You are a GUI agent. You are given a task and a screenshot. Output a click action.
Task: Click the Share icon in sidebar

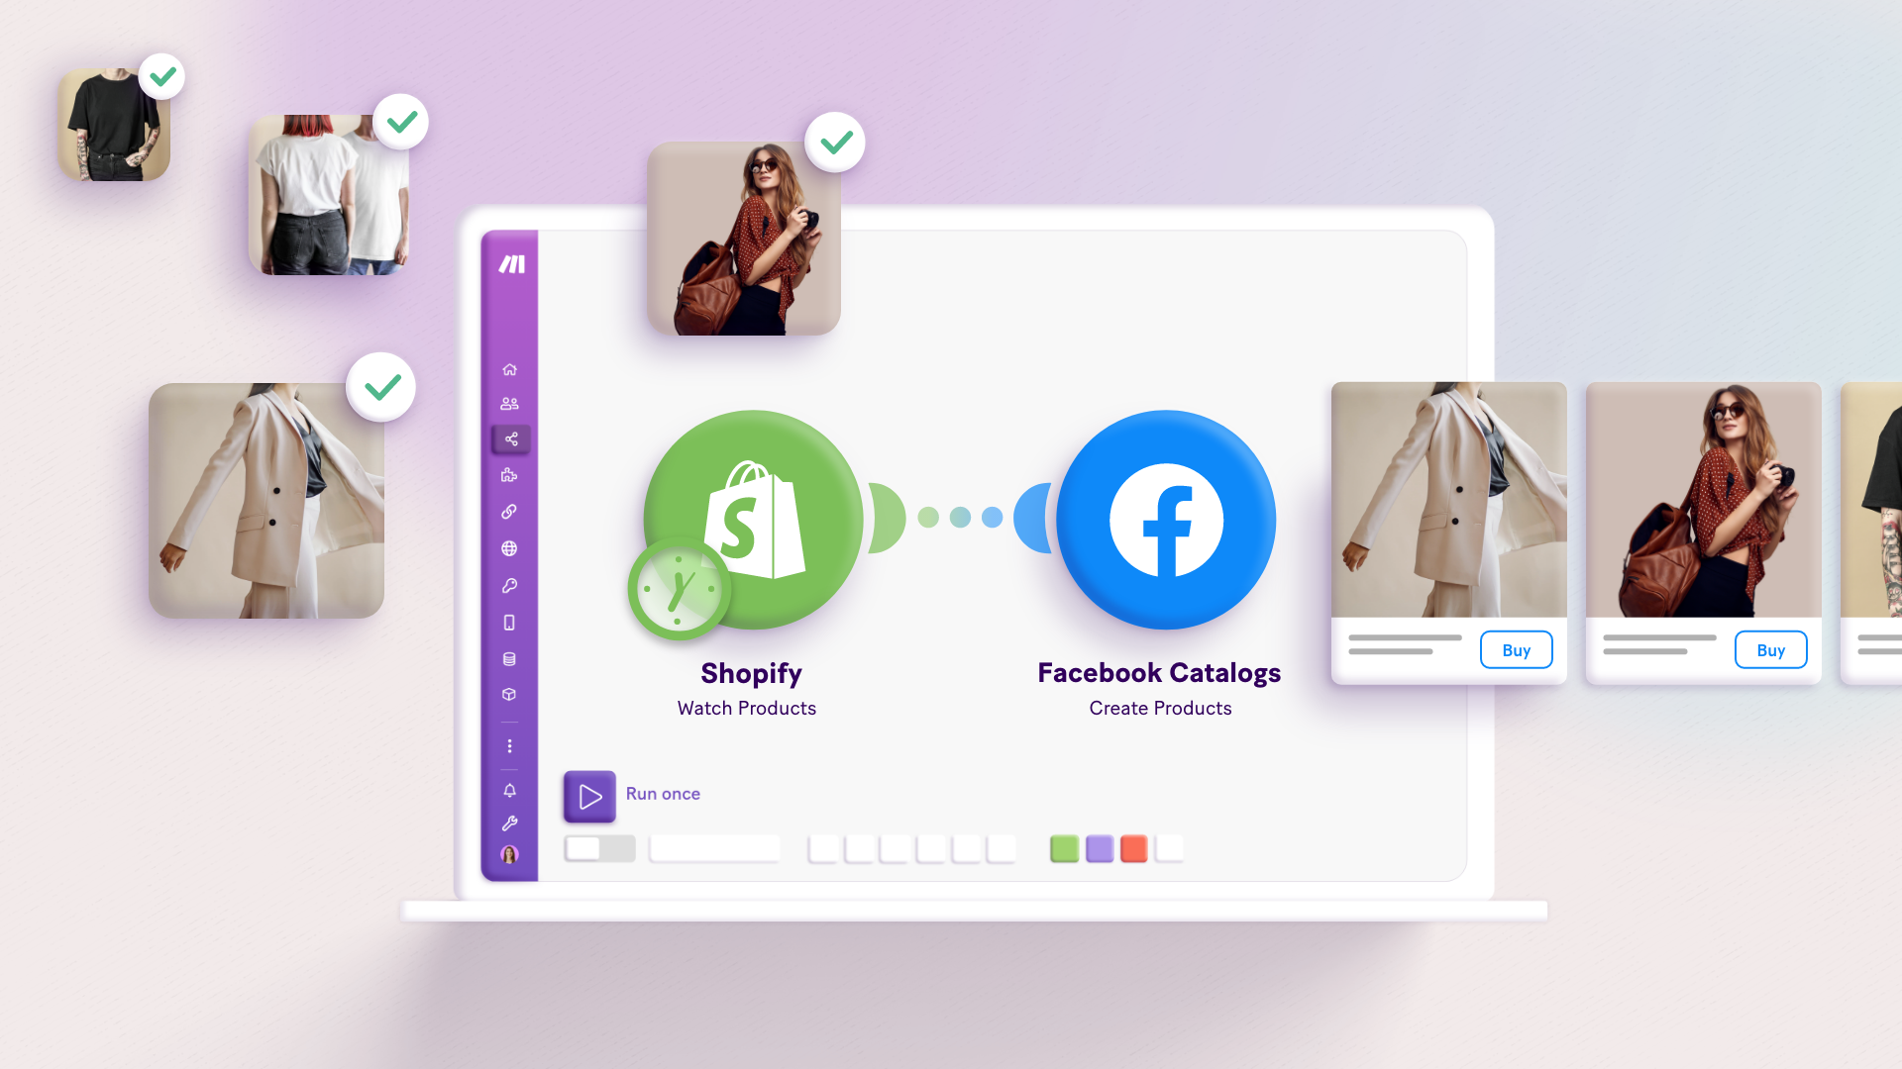click(x=509, y=438)
